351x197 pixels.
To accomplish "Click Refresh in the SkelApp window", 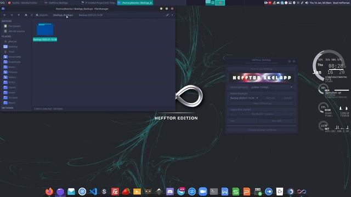I will [270, 98].
